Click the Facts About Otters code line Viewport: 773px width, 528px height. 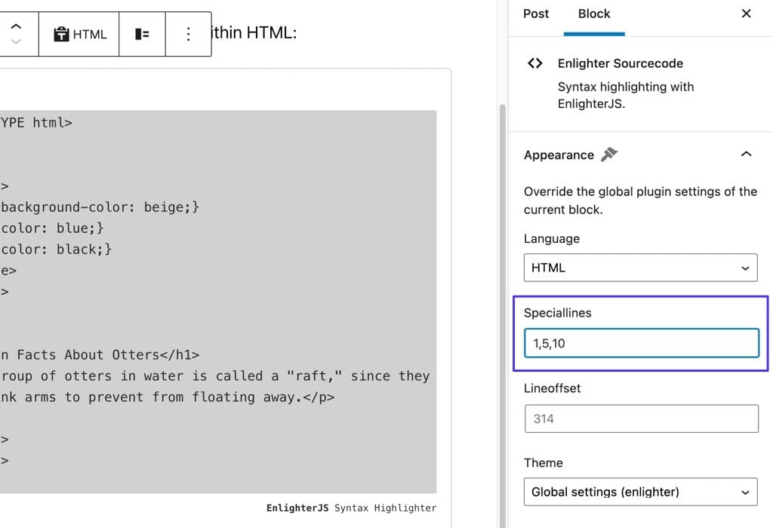[x=100, y=355]
